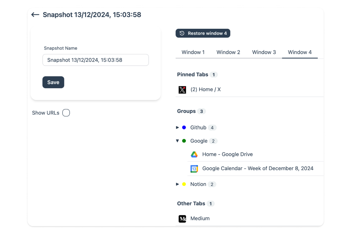Expand the Notion group
The image size is (351, 234).
[177, 184]
